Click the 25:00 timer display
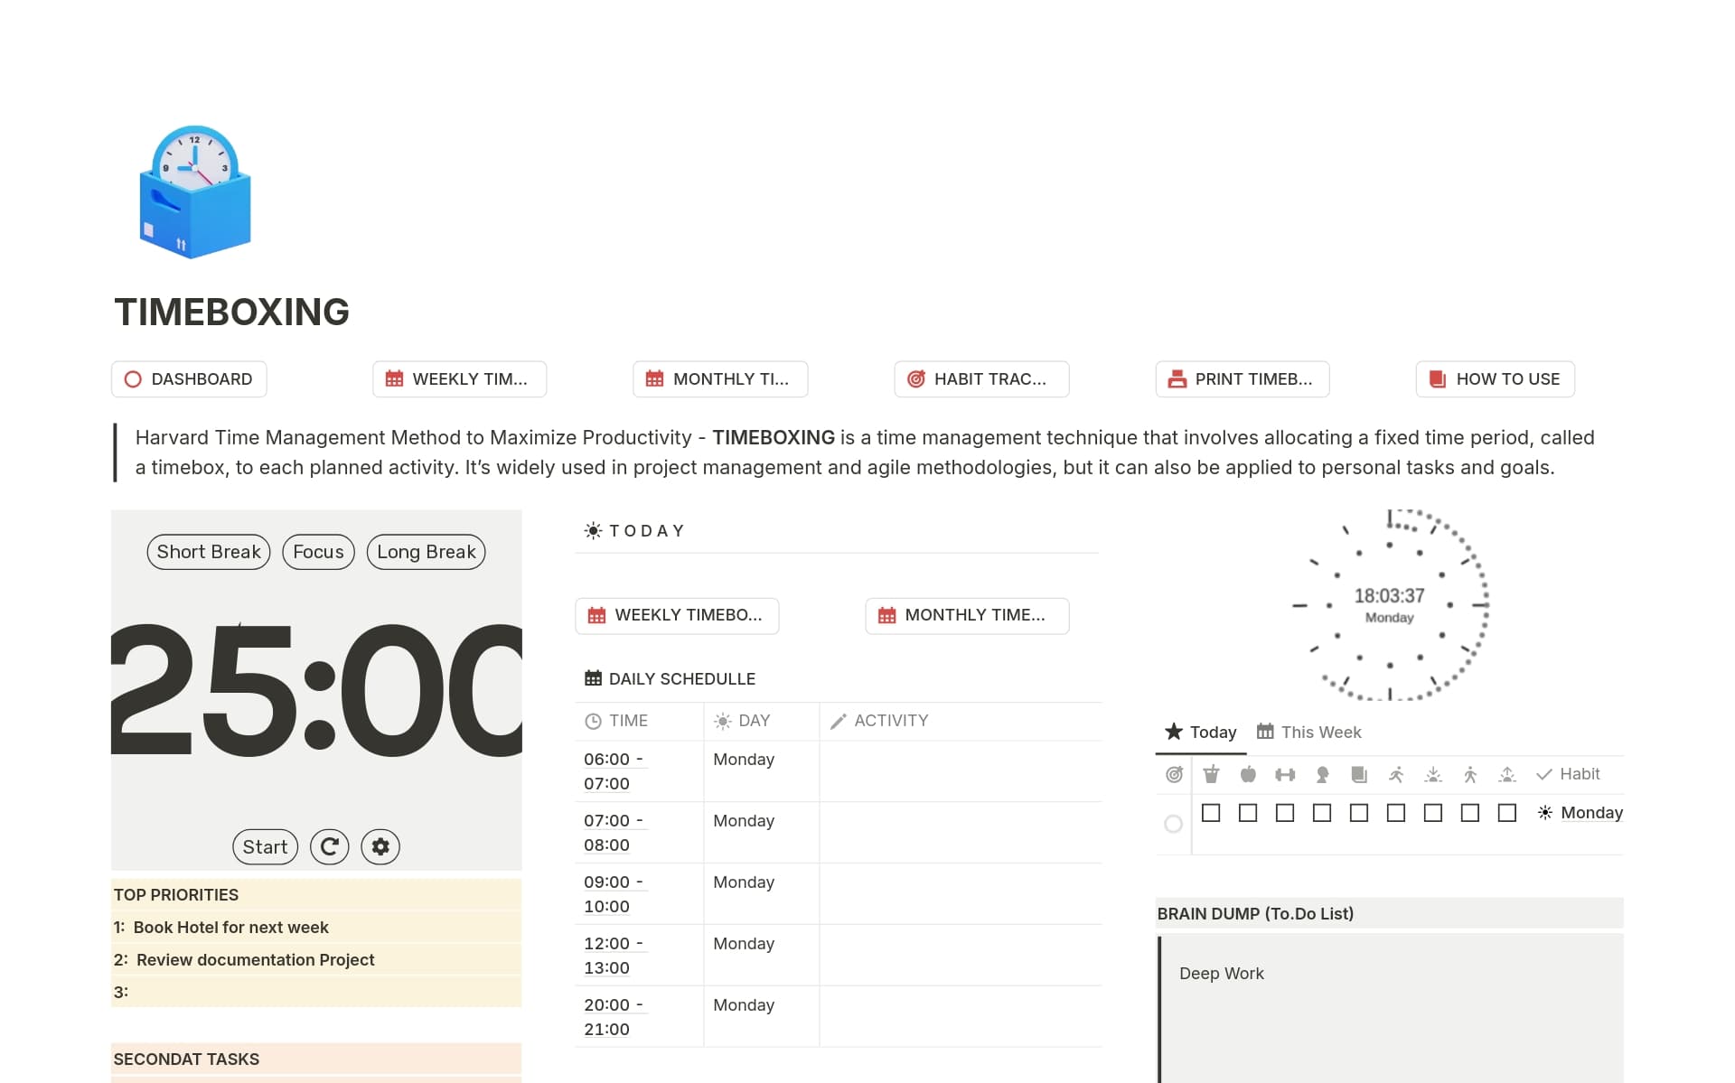The width and height of the screenshot is (1735, 1083). [x=316, y=689]
